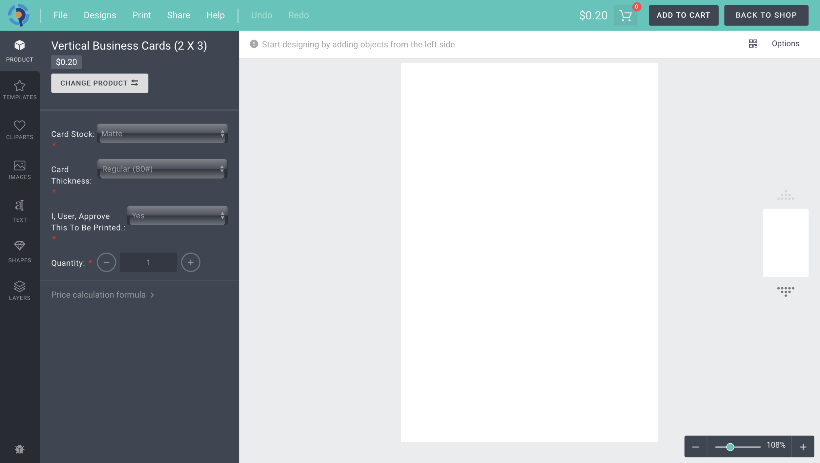Viewport: 820px width, 463px height.
Task: Select the Text tool
Action: click(x=20, y=210)
